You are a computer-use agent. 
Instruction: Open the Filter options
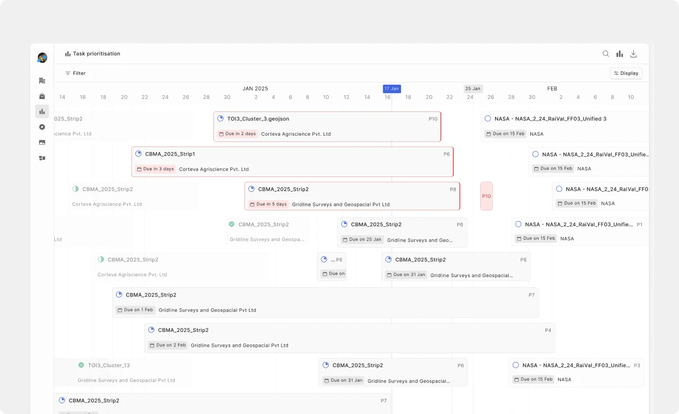pos(75,73)
